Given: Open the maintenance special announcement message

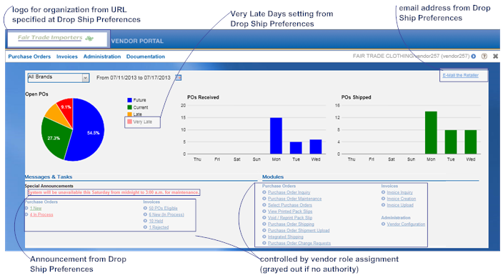Looking at the screenshot, I should 114,192.
